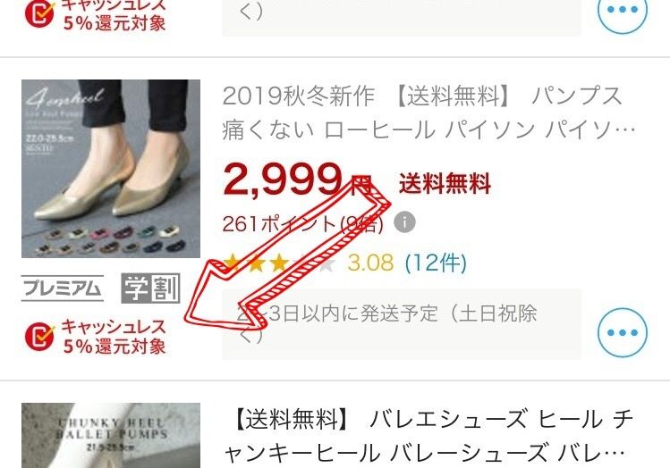Open the 2019秋冬新作 パンプス product title
This screenshot has width=670, height=468.
pyautogui.click(x=428, y=113)
